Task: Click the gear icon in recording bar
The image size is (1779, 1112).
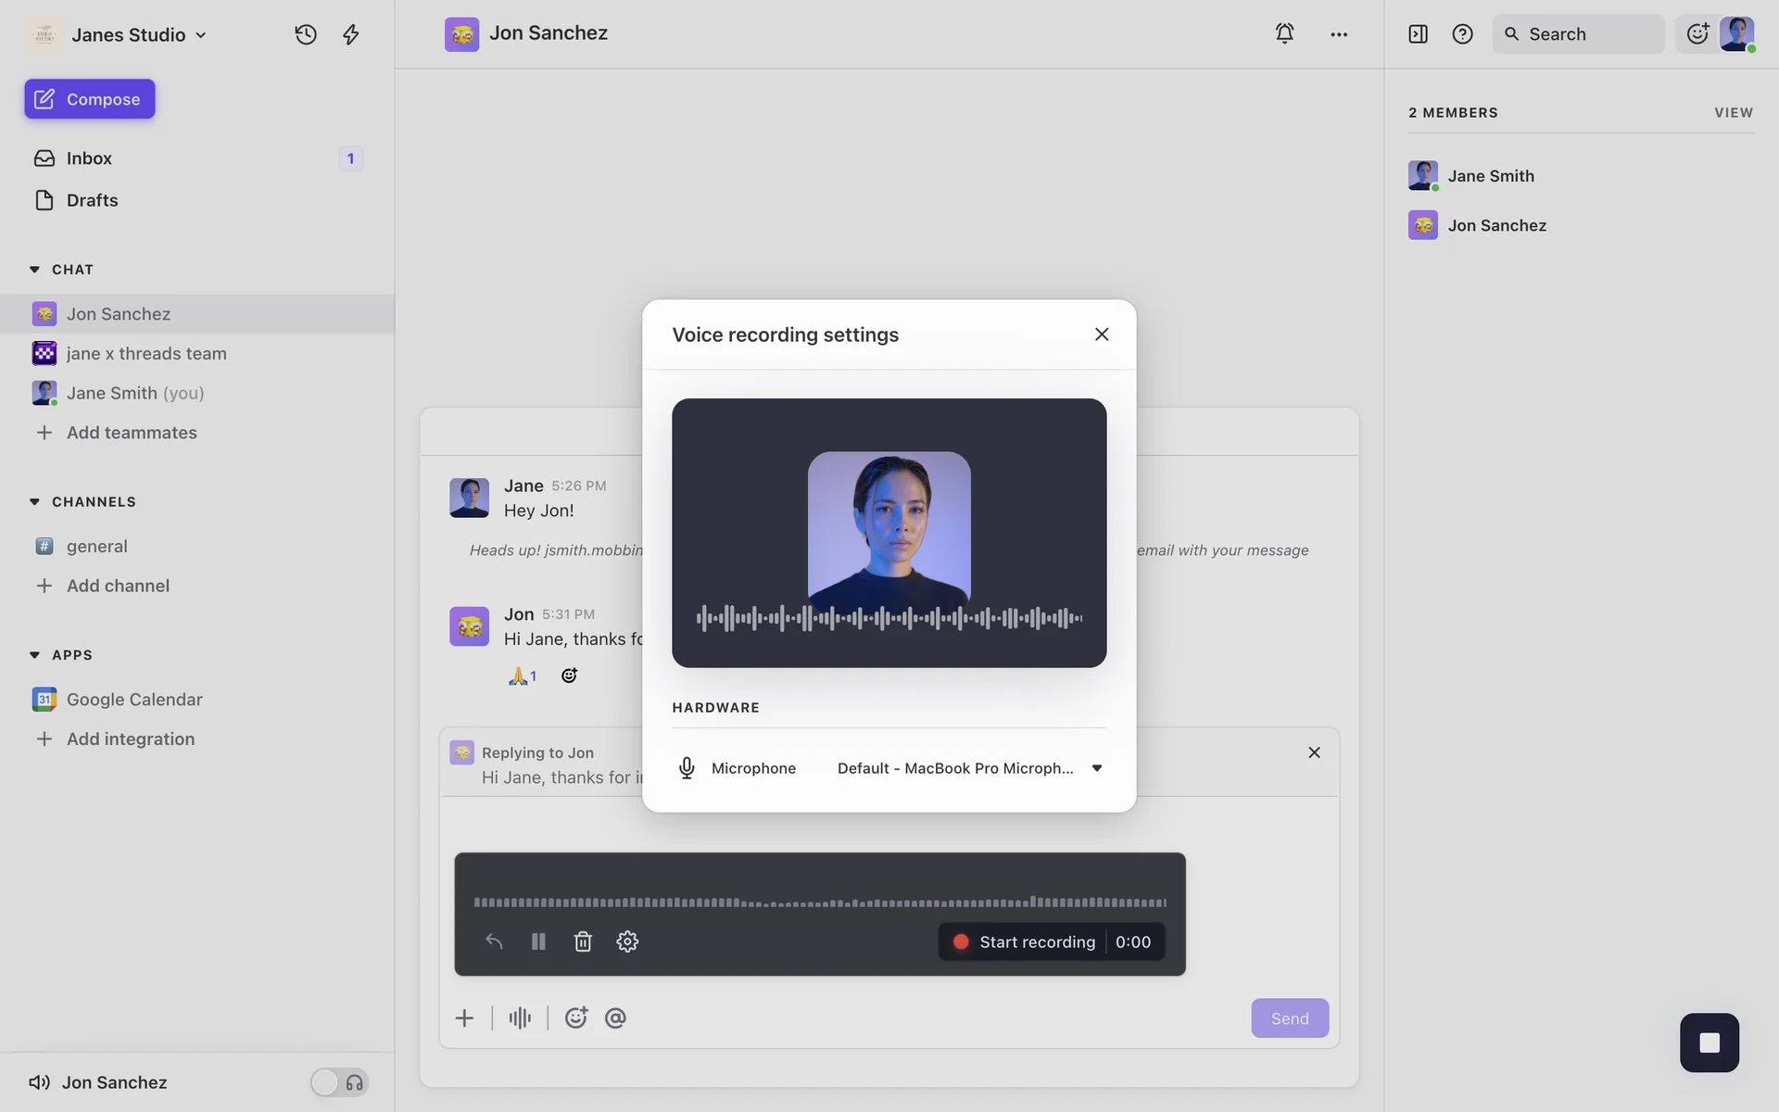Action: pyautogui.click(x=627, y=941)
